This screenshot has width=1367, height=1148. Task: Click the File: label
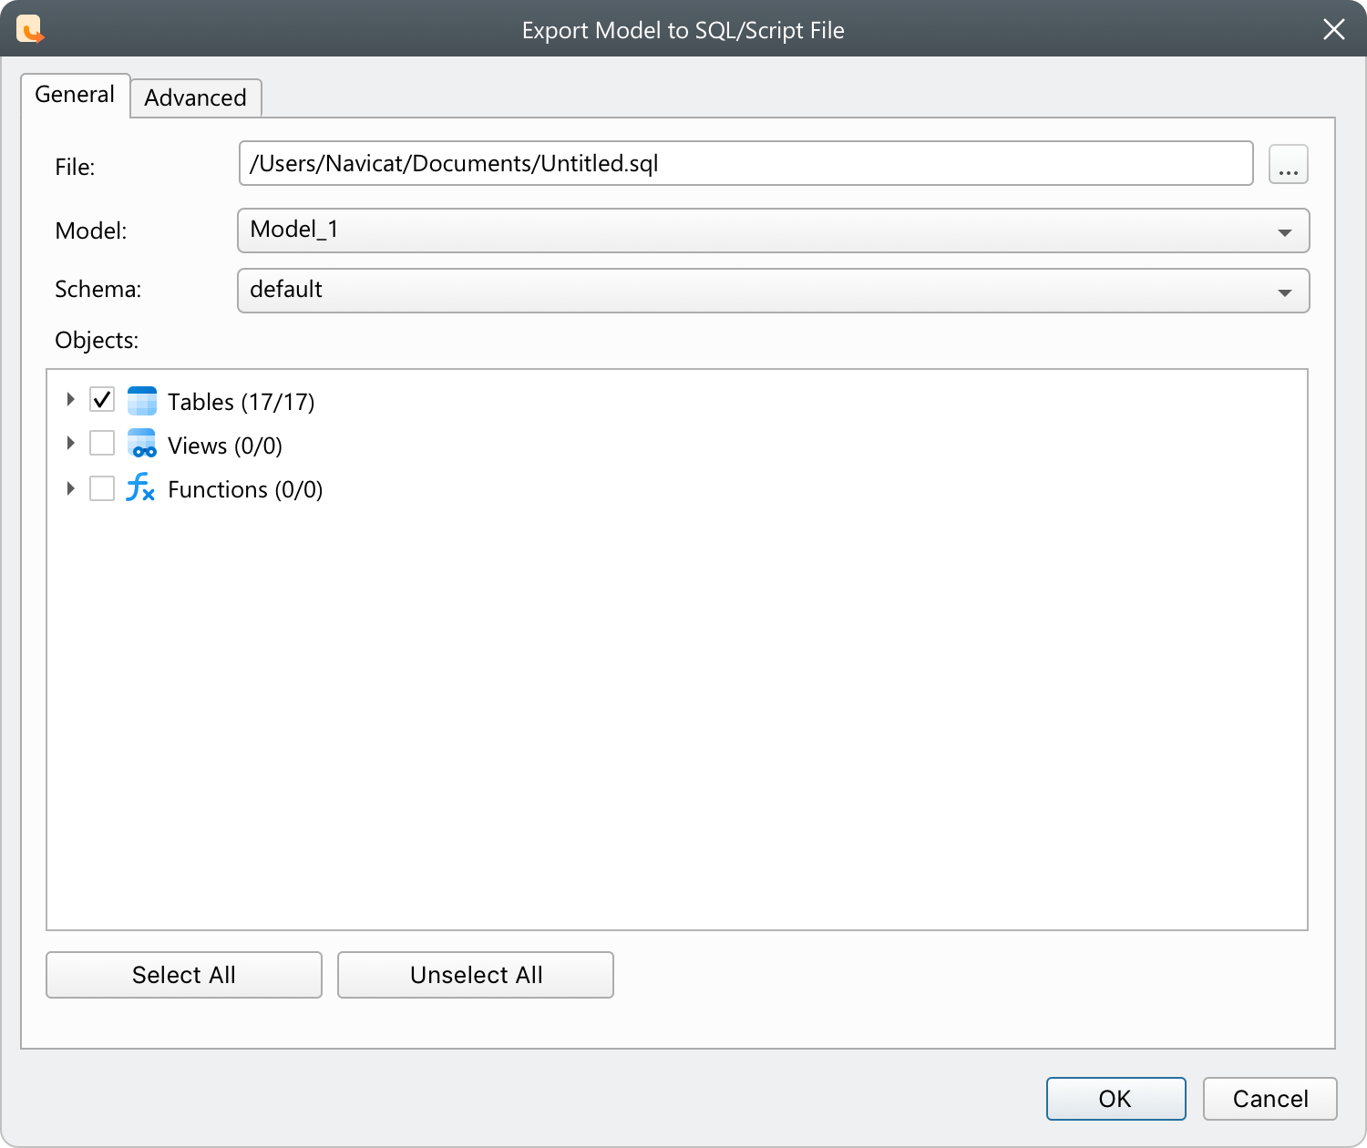click(75, 168)
